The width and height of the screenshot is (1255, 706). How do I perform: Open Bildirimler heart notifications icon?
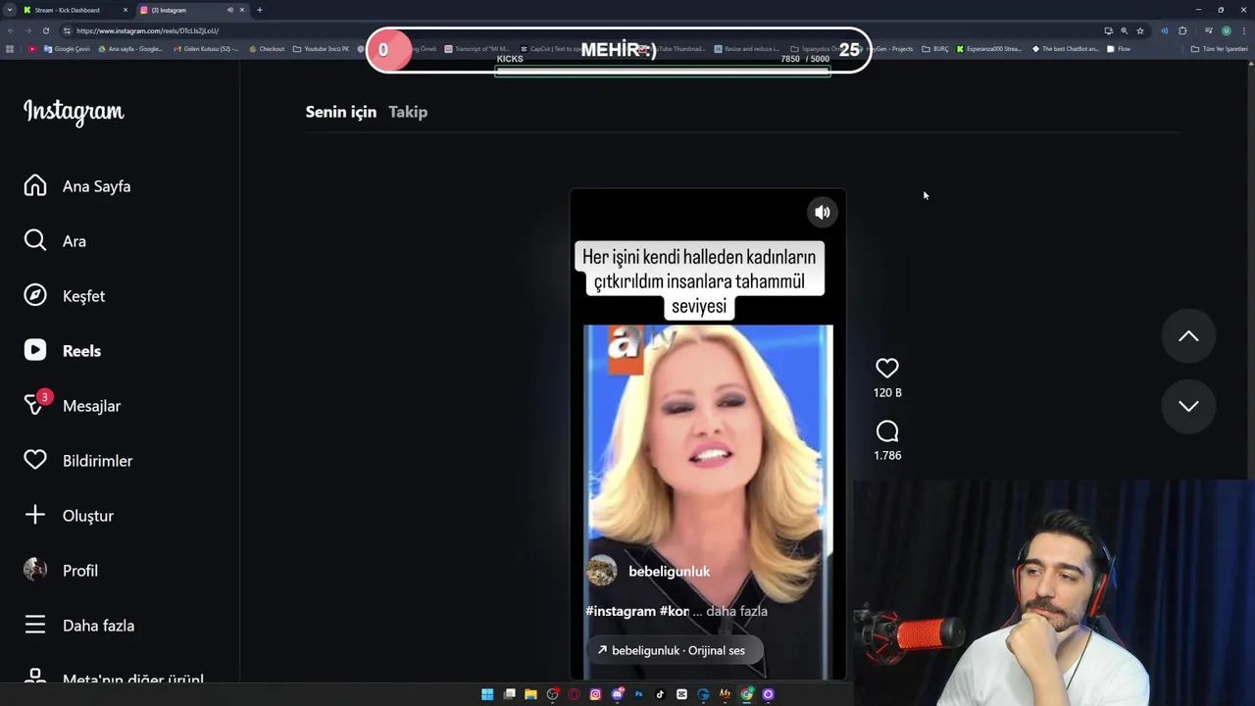click(x=35, y=461)
